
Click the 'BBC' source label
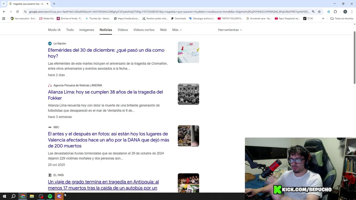click(56, 127)
